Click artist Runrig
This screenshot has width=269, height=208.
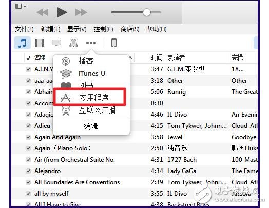(x=177, y=92)
